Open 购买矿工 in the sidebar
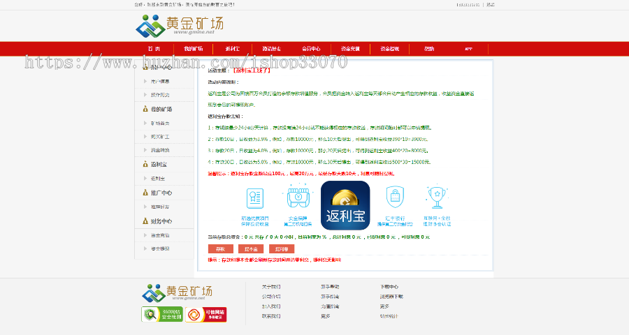 click(x=160, y=137)
